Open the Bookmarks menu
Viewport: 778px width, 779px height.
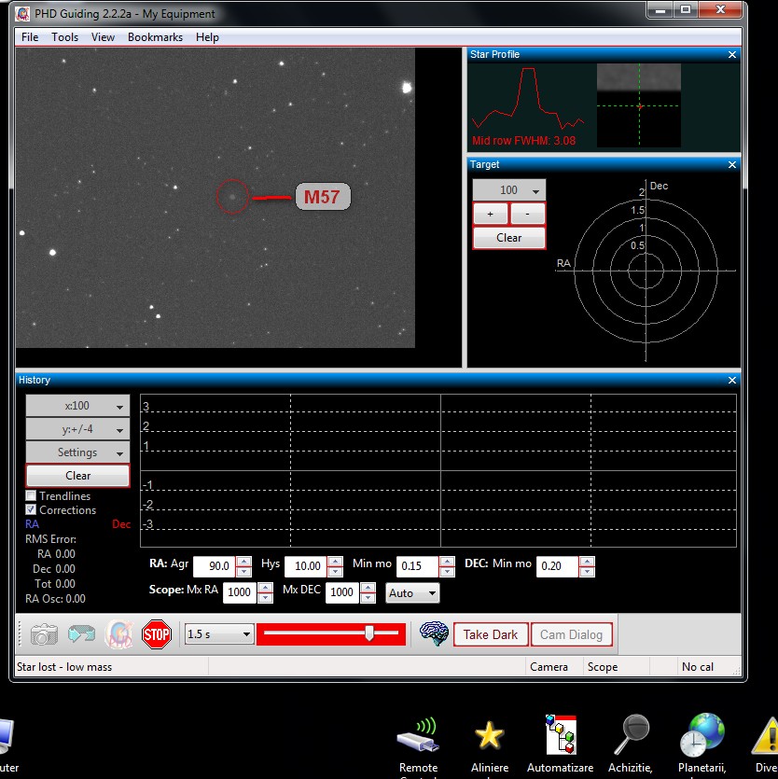click(155, 37)
